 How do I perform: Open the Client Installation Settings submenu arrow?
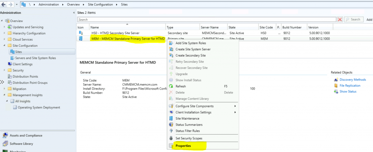pyautogui.click(x=235, y=112)
